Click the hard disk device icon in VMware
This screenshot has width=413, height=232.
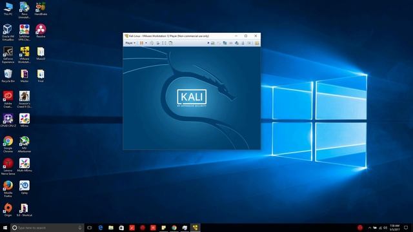coord(212,43)
